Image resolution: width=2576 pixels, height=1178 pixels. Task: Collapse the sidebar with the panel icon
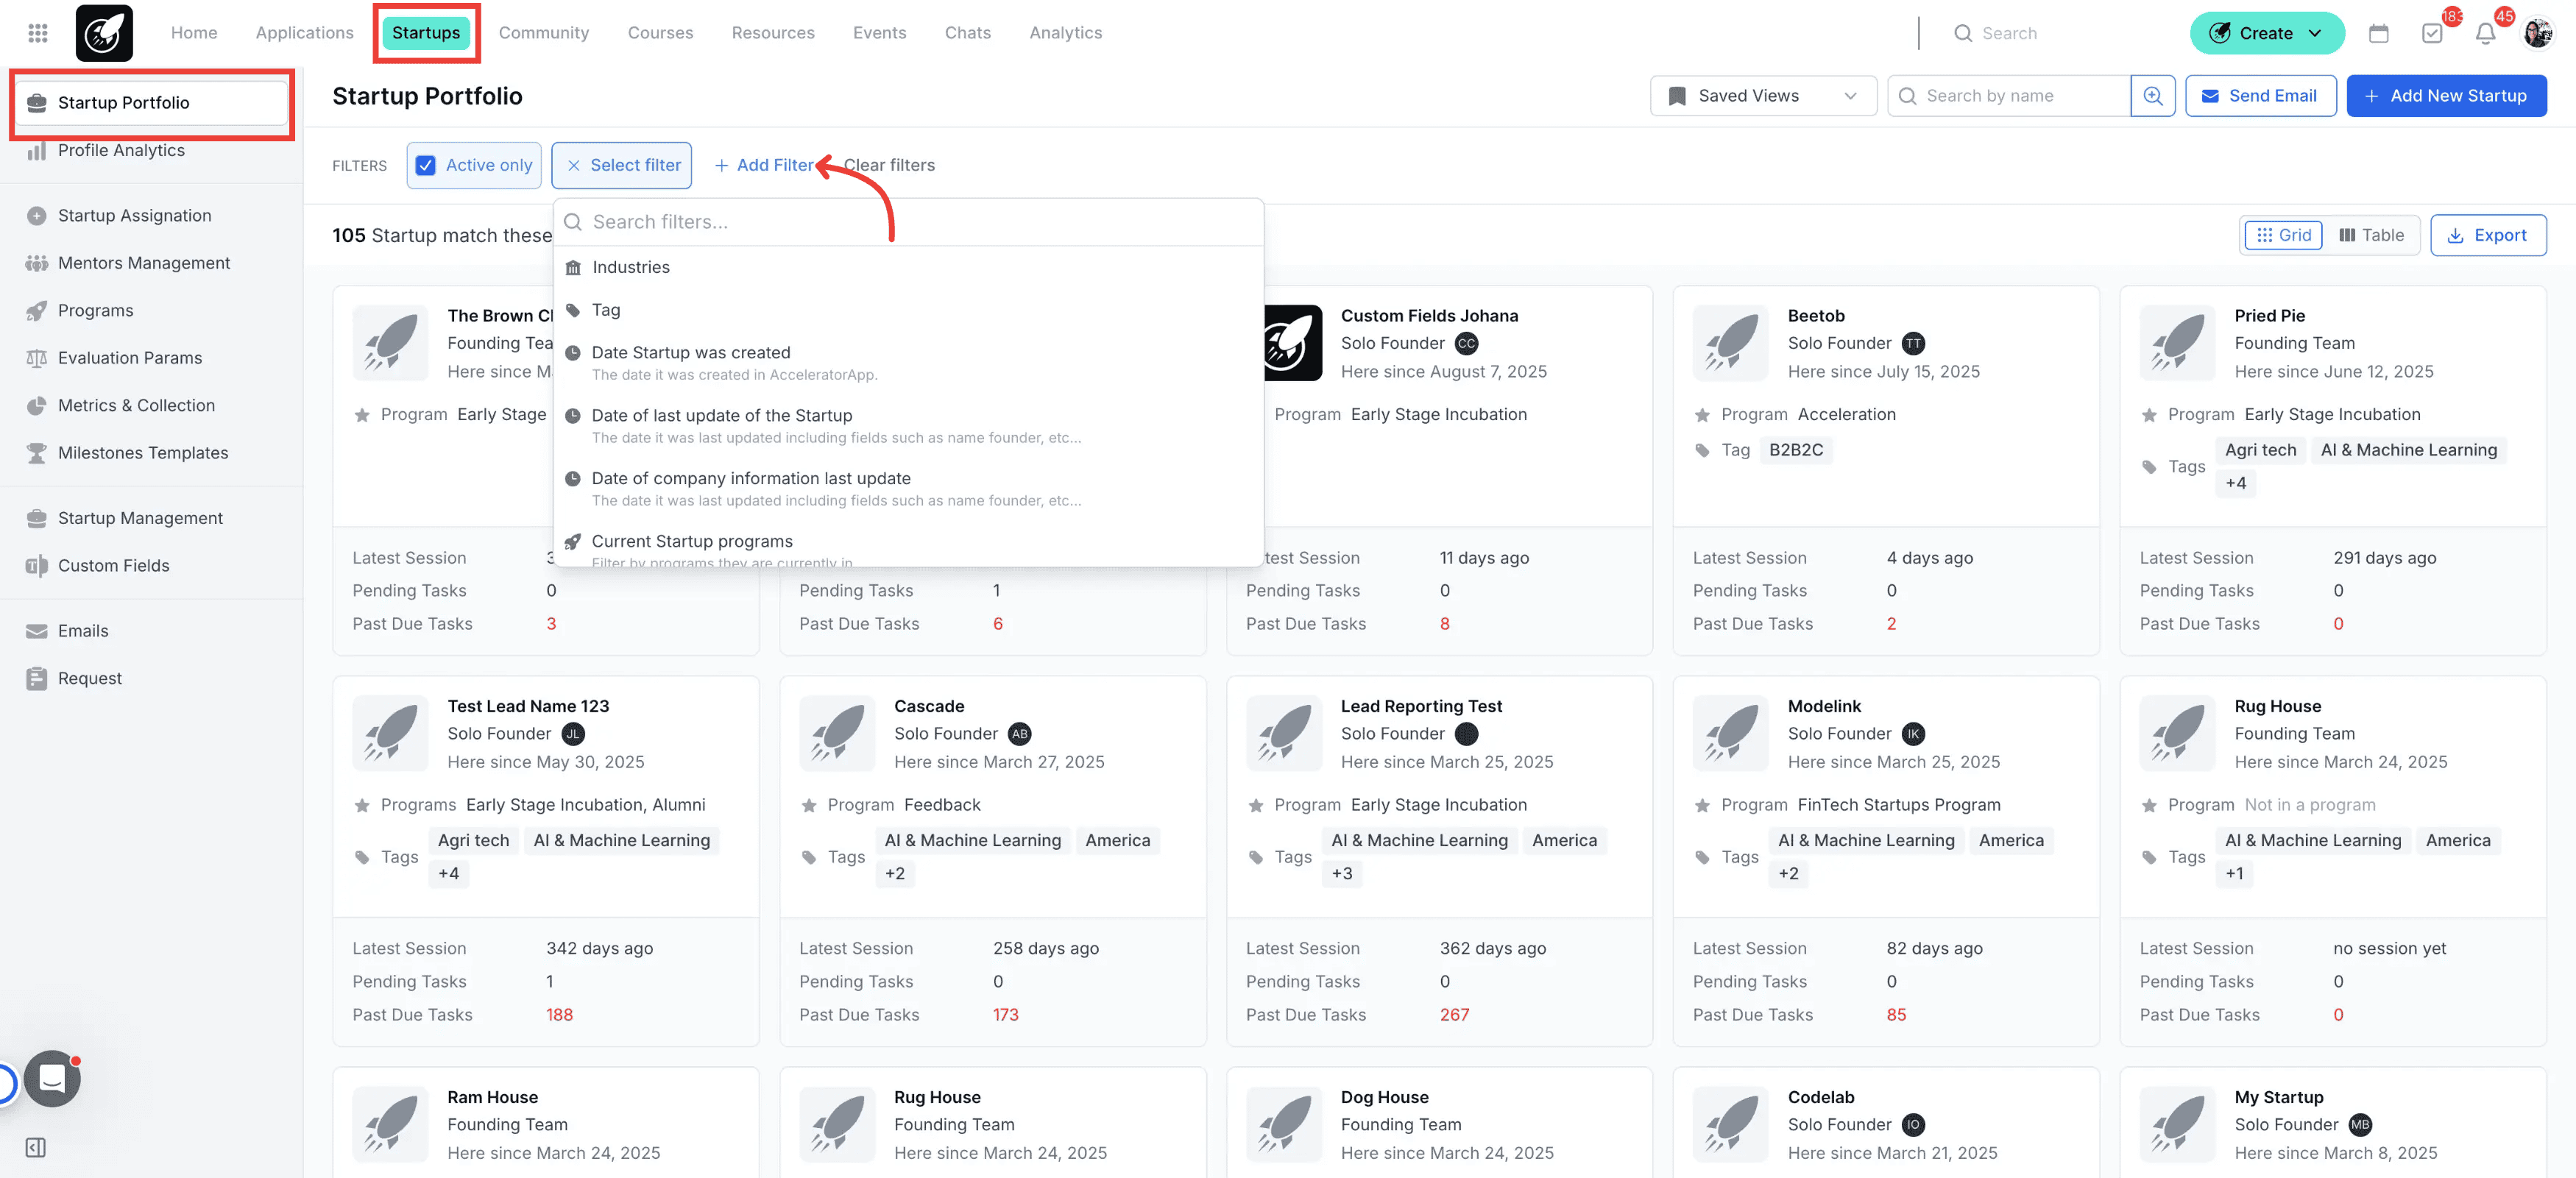coord(36,1147)
